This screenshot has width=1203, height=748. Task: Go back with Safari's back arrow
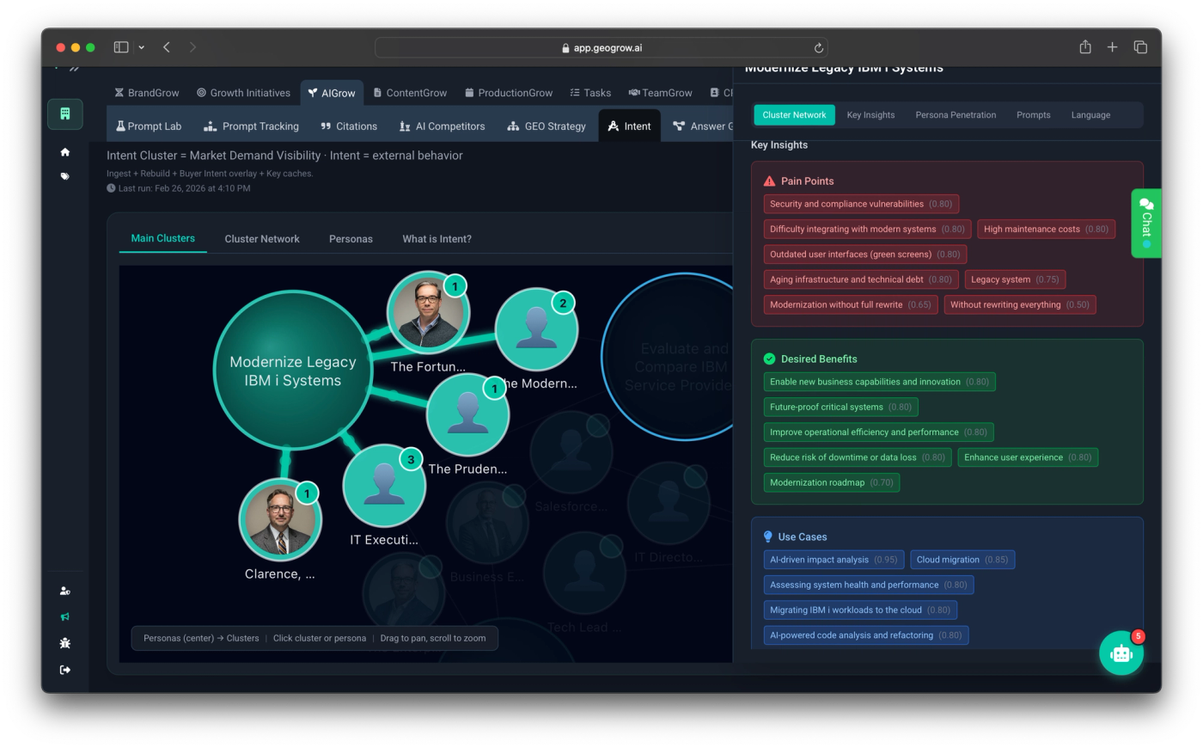[167, 47]
